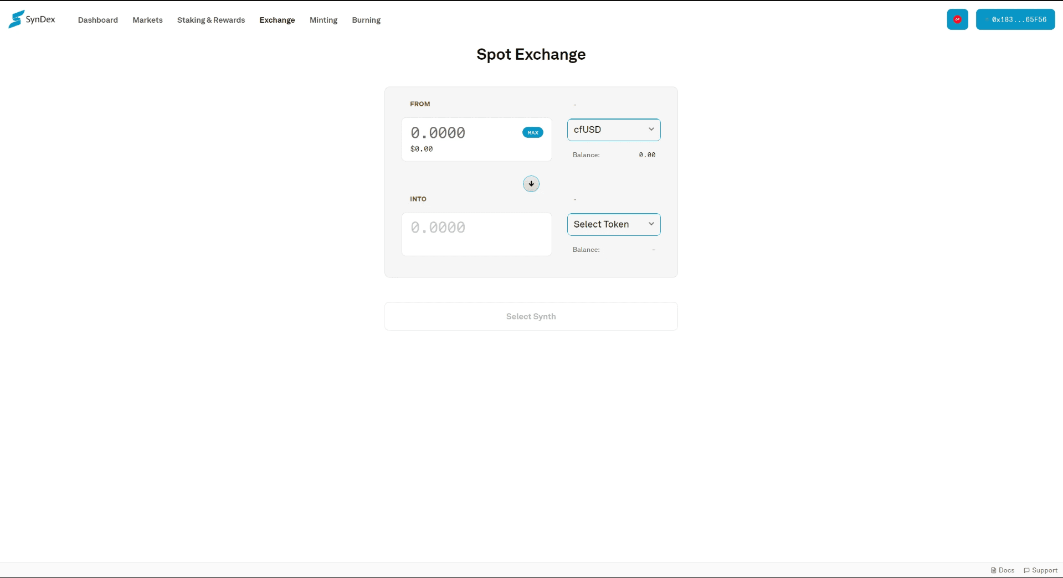1063x578 pixels.
Task: Click the Select Synth button
Action: coord(530,316)
